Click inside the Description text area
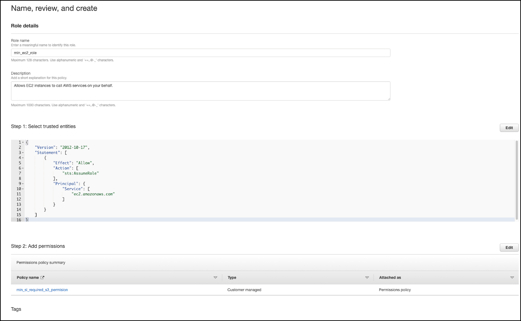The image size is (521, 321). (x=200, y=91)
